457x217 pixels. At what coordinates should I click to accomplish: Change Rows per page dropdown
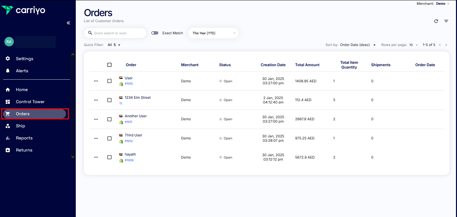pyautogui.click(x=413, y=45)
